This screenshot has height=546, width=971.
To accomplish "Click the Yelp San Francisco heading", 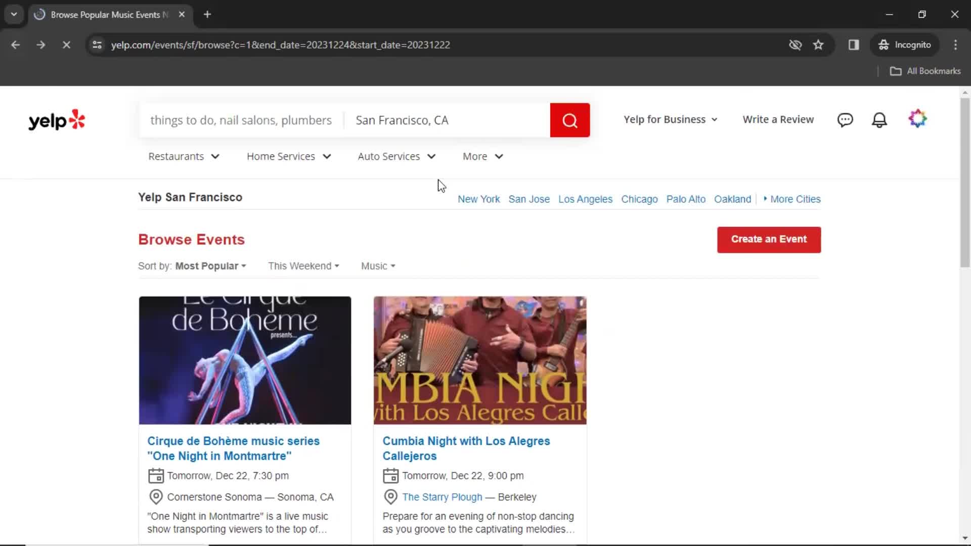I will click(x=190, y=197).
